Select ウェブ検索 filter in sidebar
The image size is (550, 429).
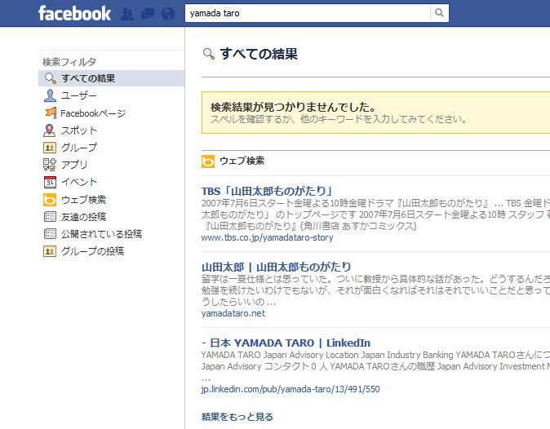83,200
